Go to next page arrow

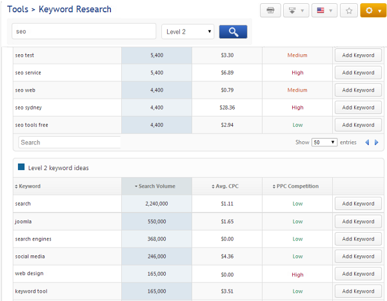[377, 142]
